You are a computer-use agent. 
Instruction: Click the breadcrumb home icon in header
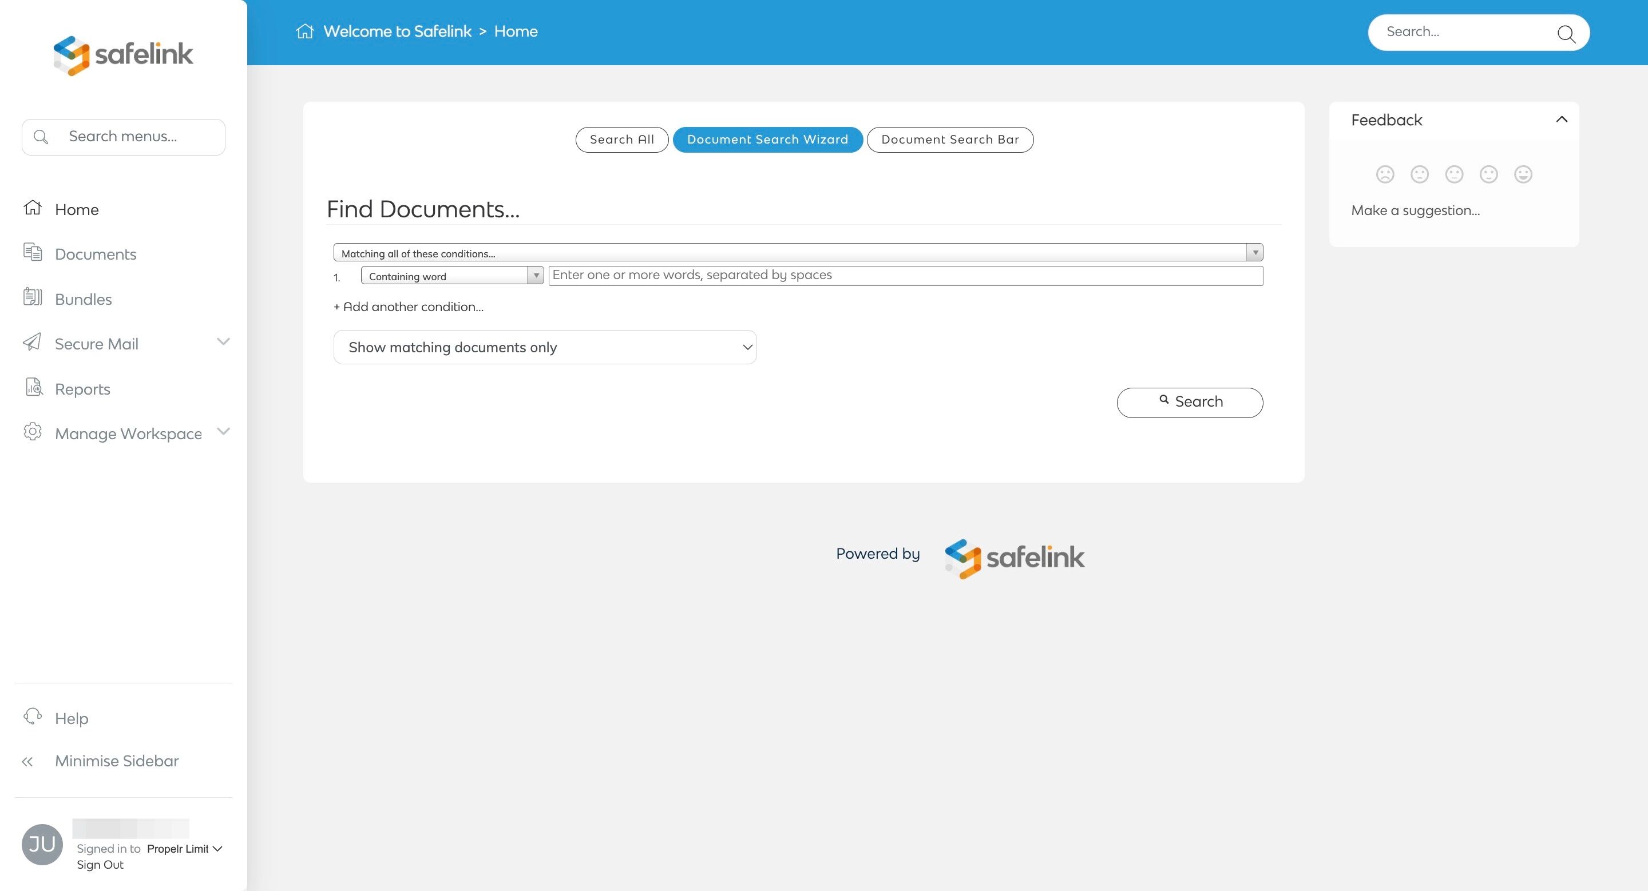pos(305,31)
